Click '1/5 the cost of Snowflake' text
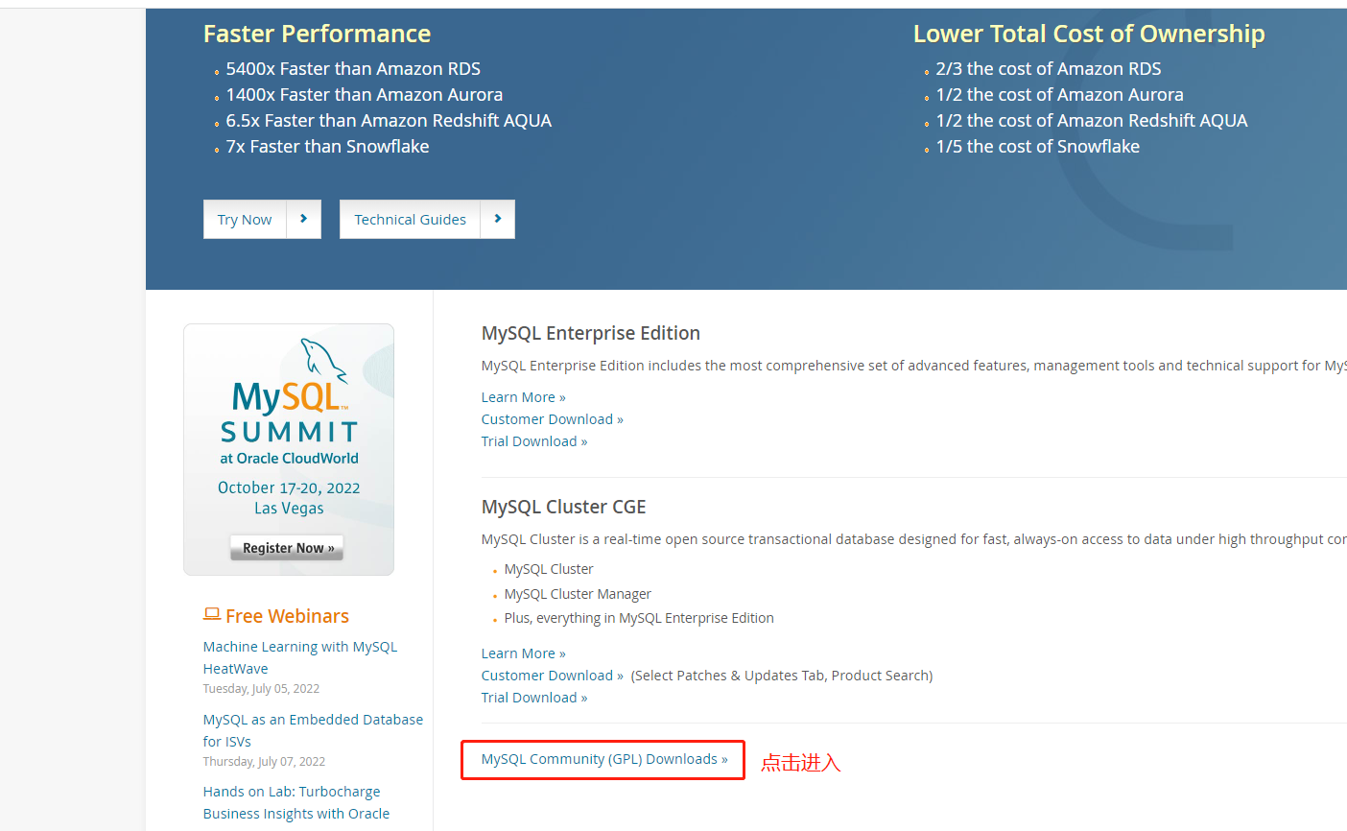This screenshot has width=1347, height=831. pos(1038,147)
